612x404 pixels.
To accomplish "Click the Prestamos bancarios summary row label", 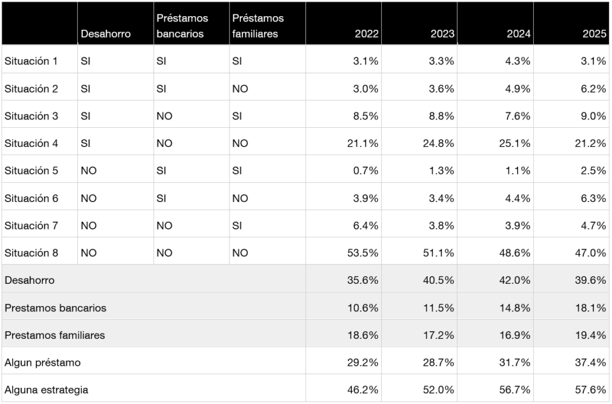I will point(55,308).
